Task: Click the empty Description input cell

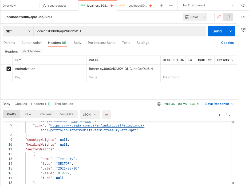Action: pyautogui.click(x=199, y=77)
